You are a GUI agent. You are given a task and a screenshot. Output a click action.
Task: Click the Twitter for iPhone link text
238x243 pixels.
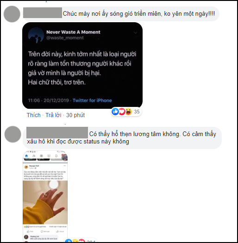click(x=92, y=100)
